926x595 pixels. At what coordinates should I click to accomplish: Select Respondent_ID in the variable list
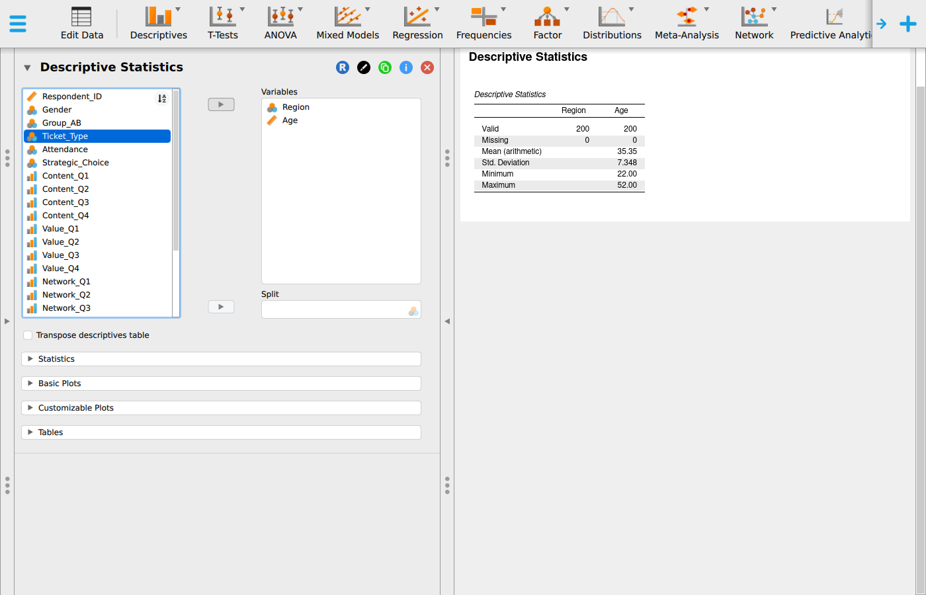coord(97,97)
